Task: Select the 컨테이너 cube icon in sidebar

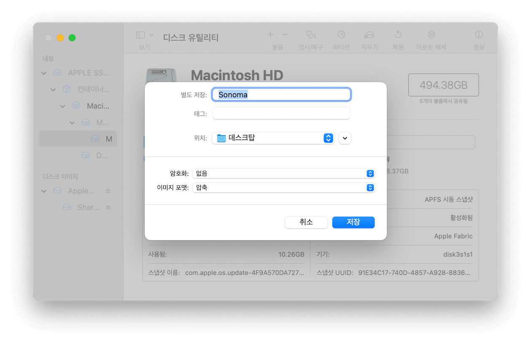Action: pos(67,89)
